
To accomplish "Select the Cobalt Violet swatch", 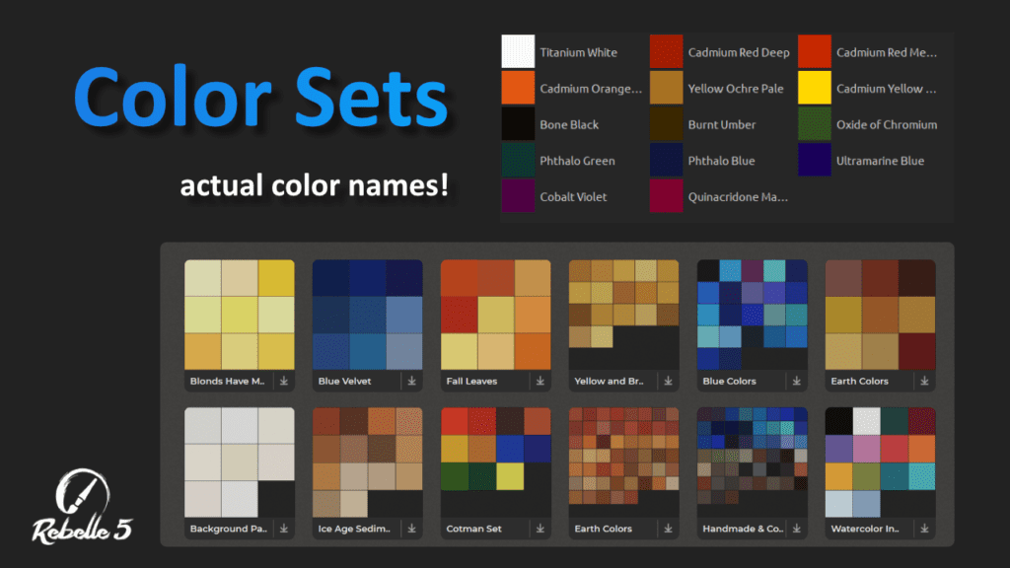I will pyautogui.click(x=518, y=196).
